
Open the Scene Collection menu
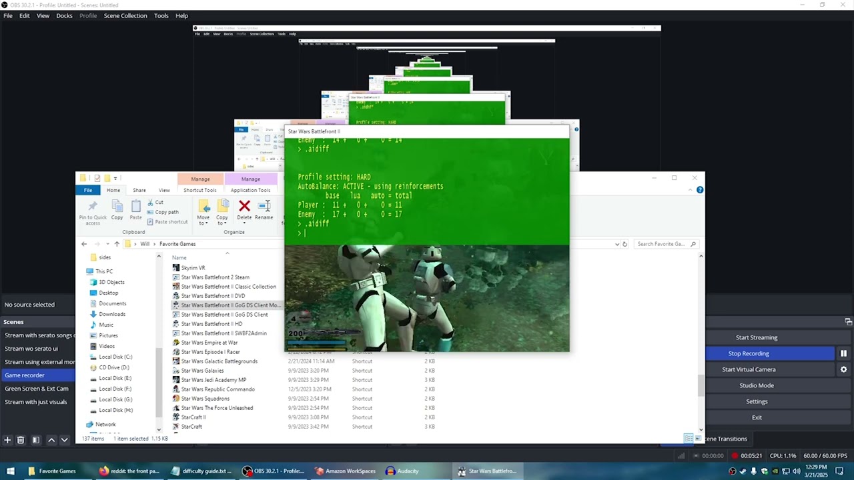125,15
